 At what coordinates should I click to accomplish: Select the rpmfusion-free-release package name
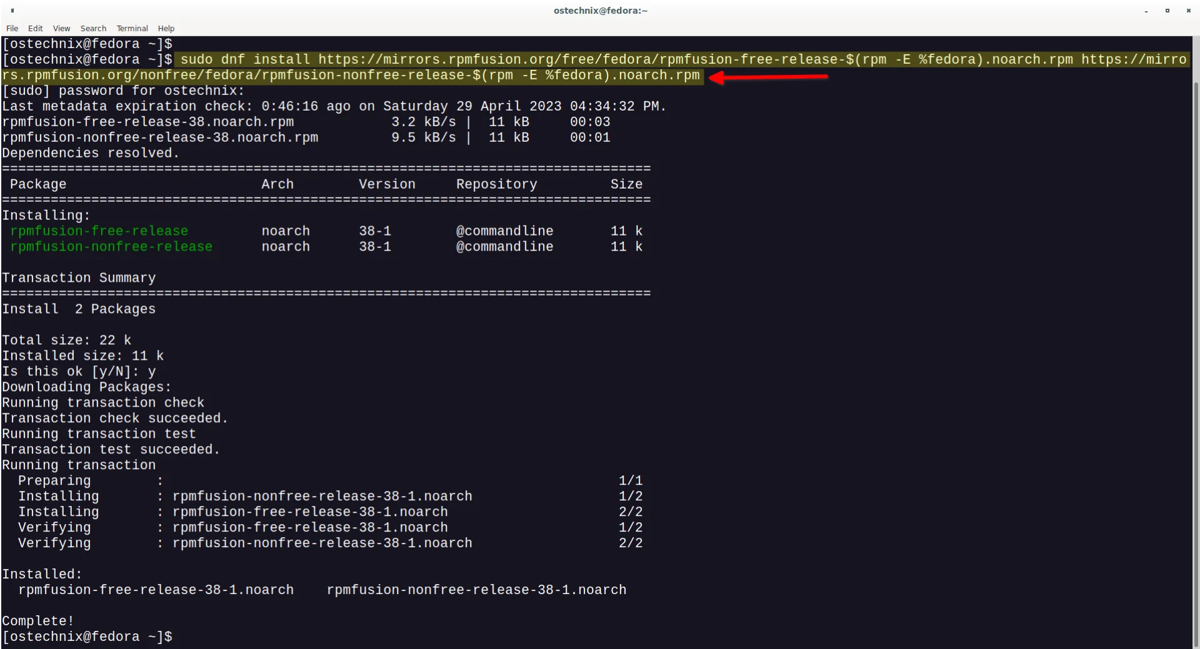coord(99,230)
